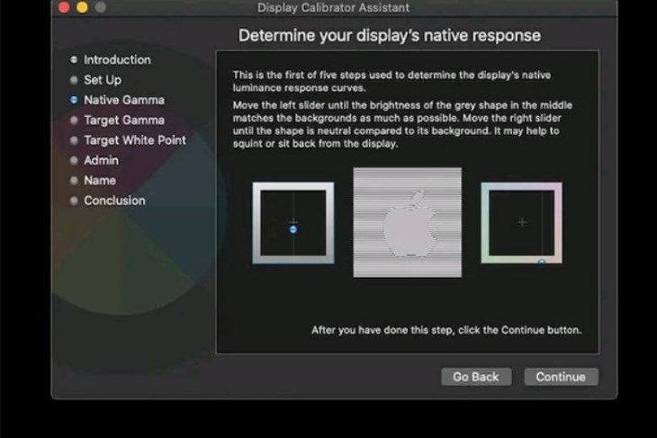Click the Display Calibrator Assistant title text
Screen dimensions: 657x438
[x=333, y=8]
